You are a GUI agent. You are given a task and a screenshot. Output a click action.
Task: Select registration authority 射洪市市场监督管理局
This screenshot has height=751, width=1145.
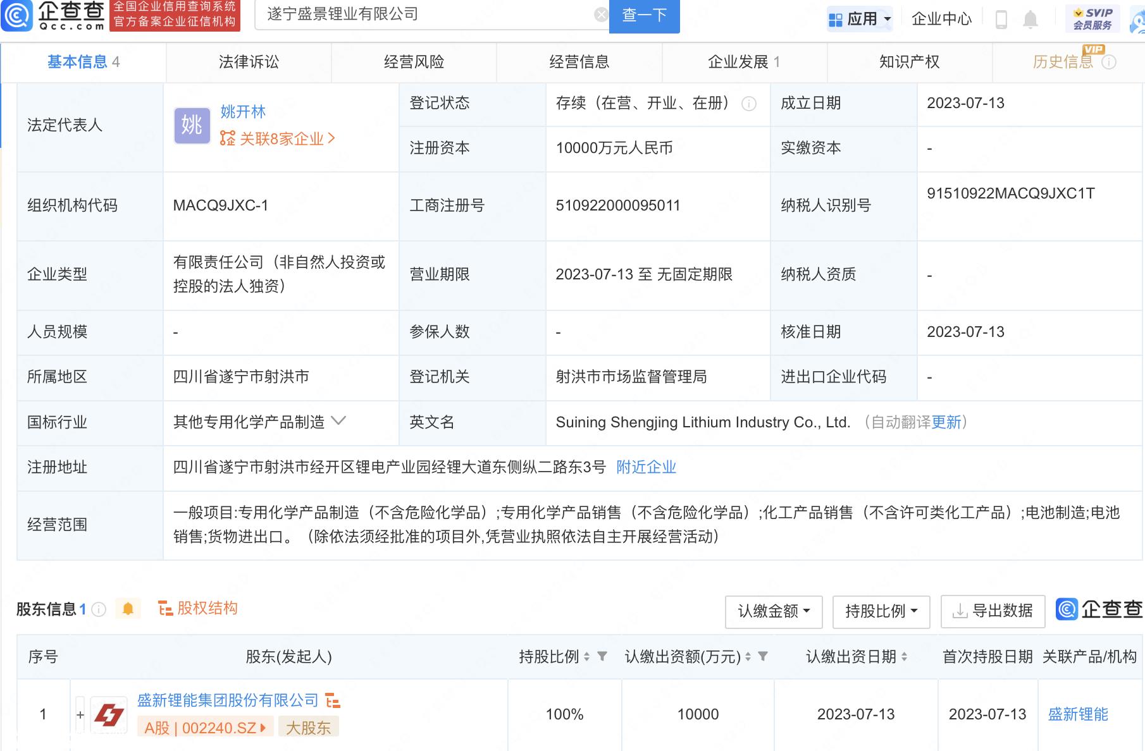pos(631,377)
